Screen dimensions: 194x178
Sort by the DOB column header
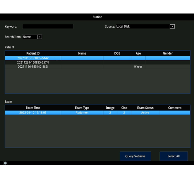(x=117, y=53)
